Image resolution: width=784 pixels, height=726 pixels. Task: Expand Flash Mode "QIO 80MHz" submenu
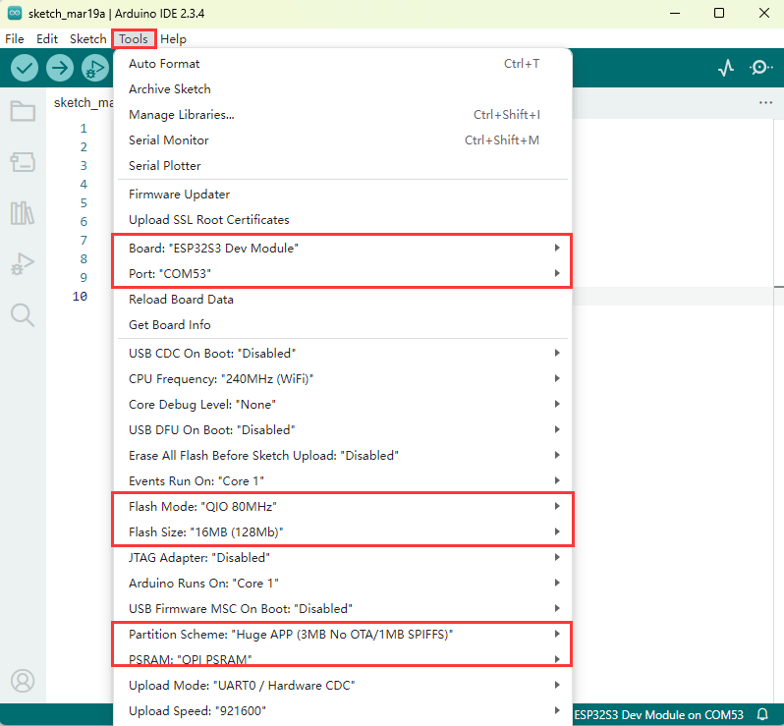coord(343,506)
